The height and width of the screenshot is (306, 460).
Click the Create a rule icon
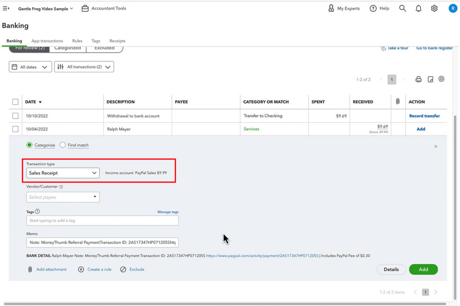[81, 269]
